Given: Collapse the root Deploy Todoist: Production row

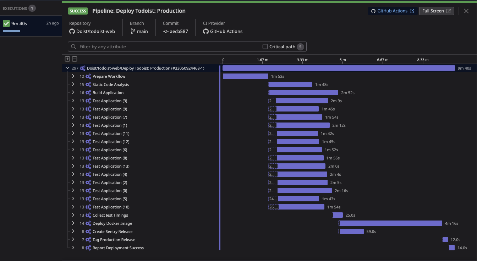Looking at the screenshot, I should click(67, 68).
